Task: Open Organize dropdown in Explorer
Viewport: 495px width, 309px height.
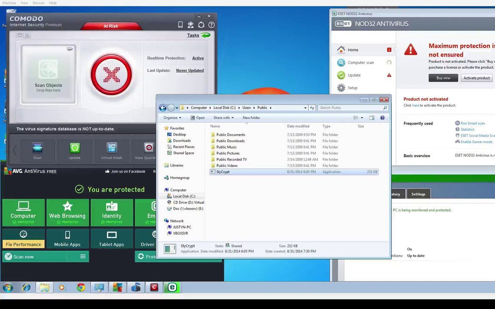Action: tap(172, 118)
